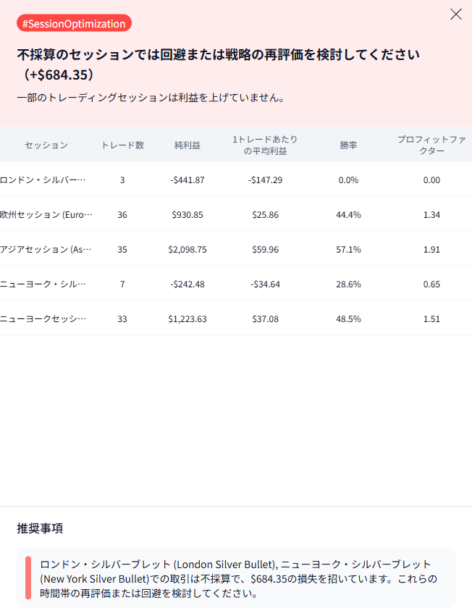
Task: Click net profit value -$441.87
Action: [187, 179]
